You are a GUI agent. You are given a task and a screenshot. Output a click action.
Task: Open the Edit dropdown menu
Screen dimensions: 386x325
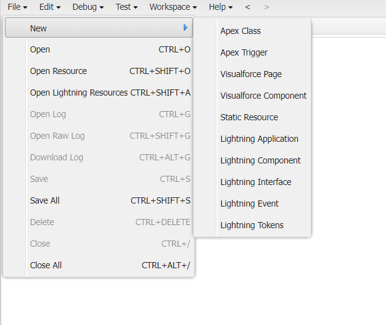click(x=50, y=7)
